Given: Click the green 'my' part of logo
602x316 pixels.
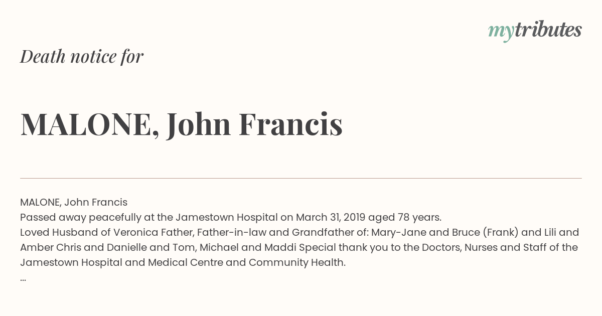Looking at the screenshot, I should tap(501, 33).
